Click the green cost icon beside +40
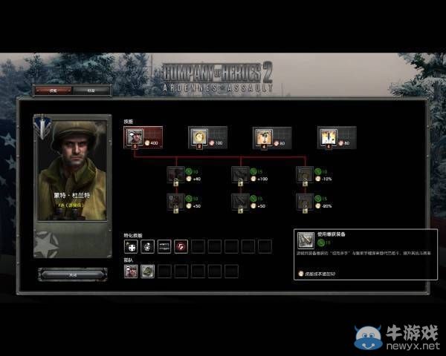446x356 pixels. tap(189, 171)
